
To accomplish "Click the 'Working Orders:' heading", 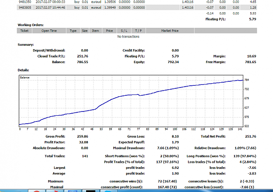I will (x=31, y=25).
